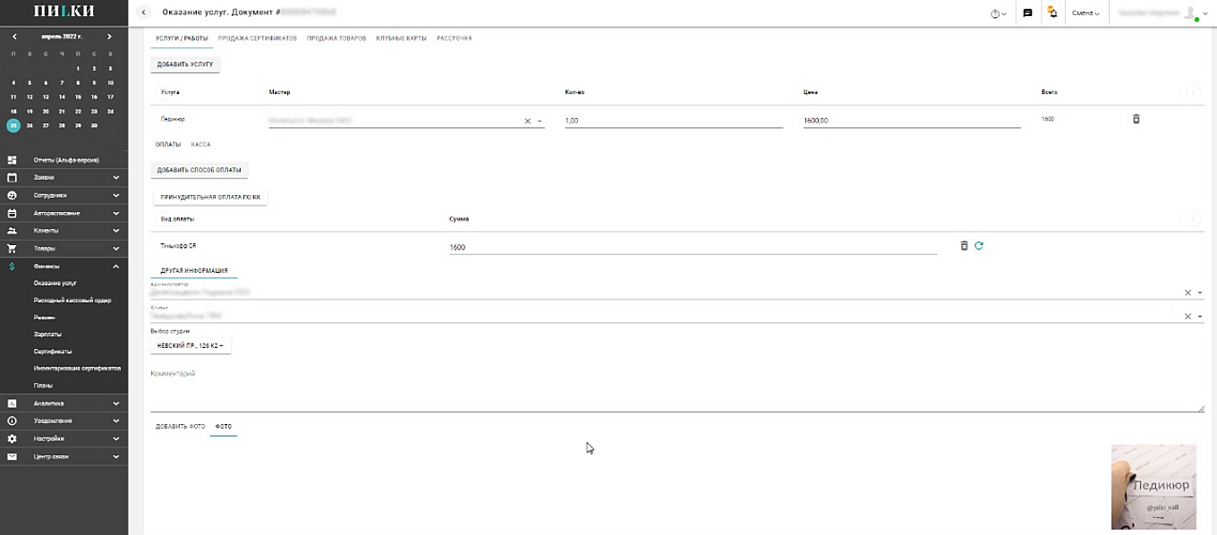Open the Мастер dropdown arrow
Viewport: 1217px width, 535px height.
click(540, 121)
